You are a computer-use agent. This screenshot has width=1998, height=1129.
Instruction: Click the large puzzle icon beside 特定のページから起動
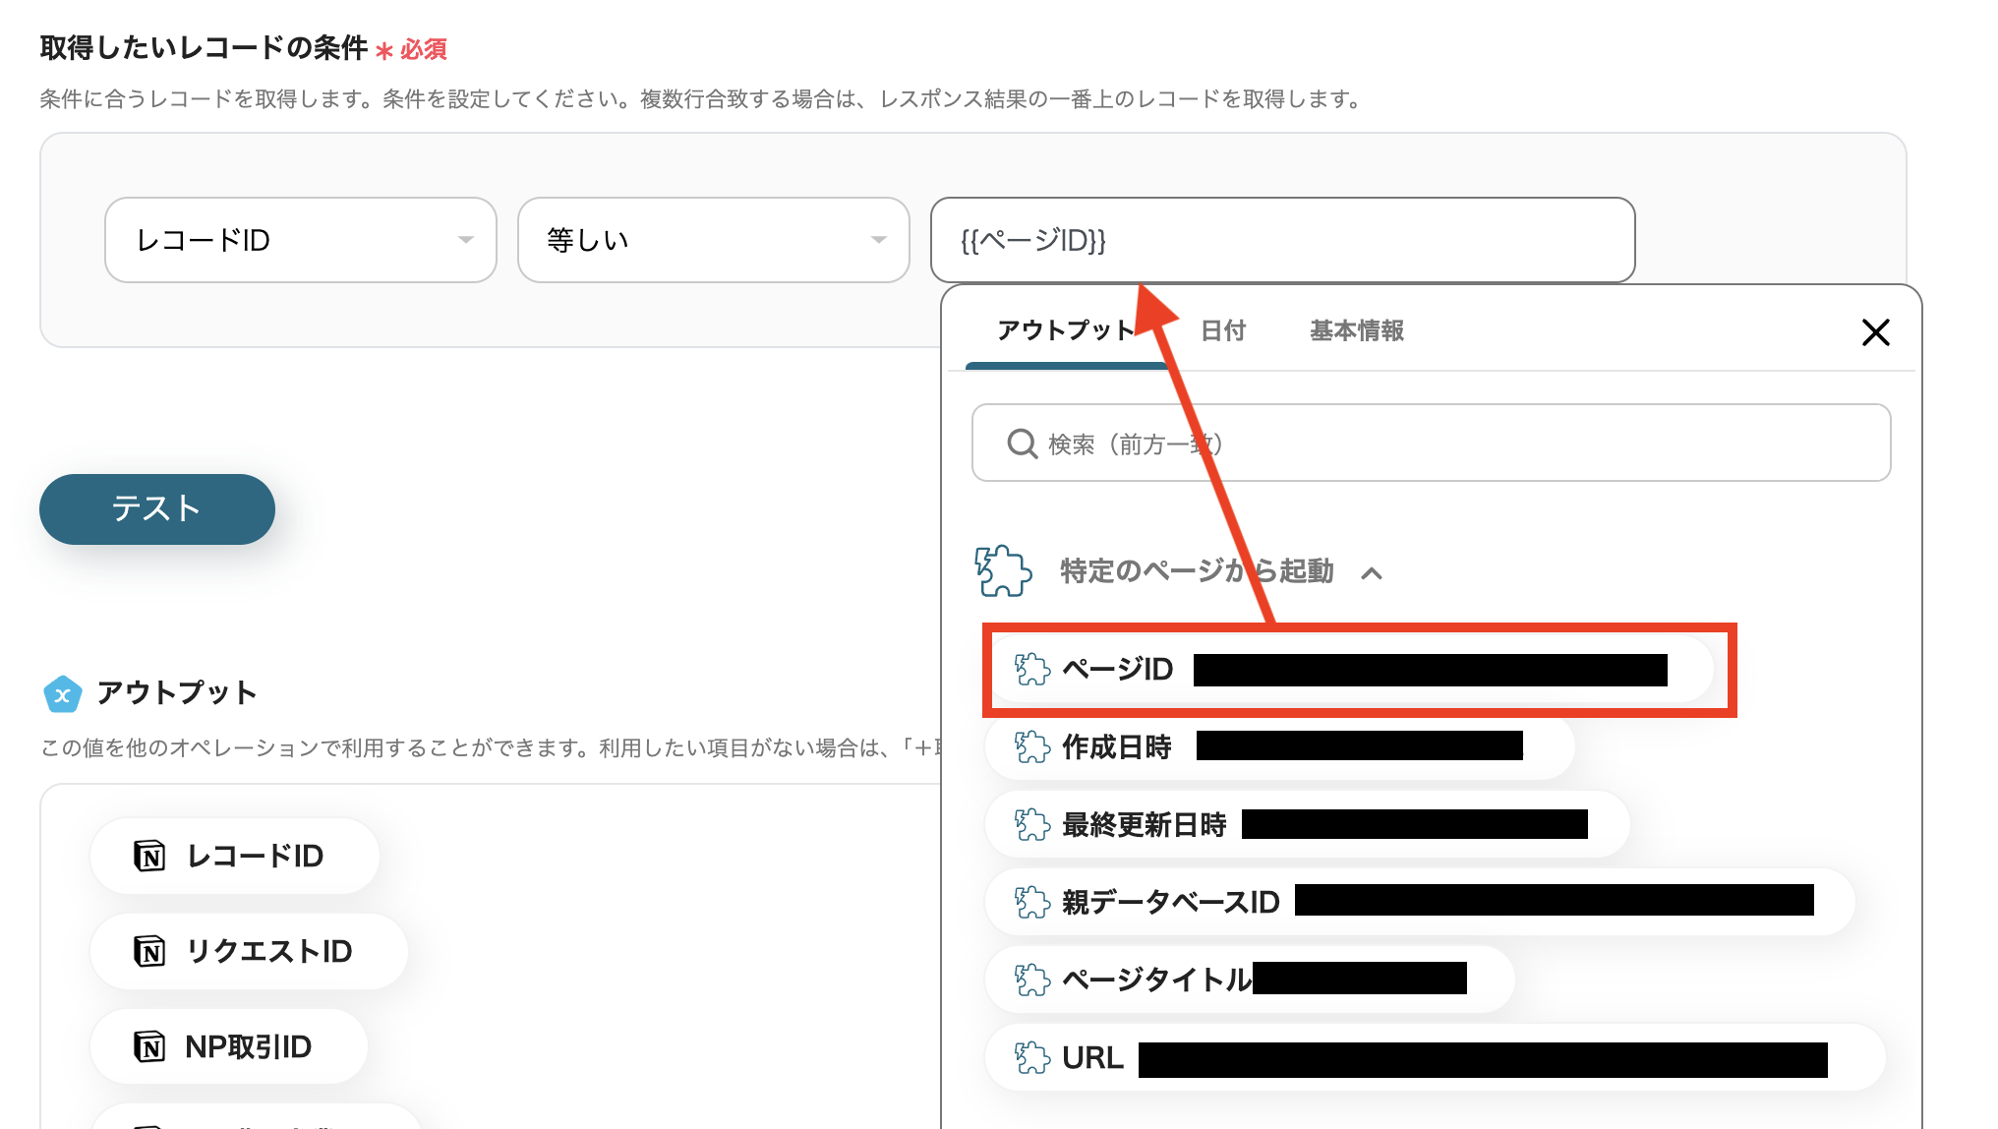pyautogui.click(x=1002, y=570)
